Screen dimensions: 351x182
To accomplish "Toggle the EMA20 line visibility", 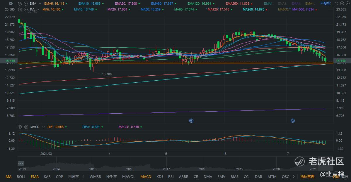I will coord(127,4).
